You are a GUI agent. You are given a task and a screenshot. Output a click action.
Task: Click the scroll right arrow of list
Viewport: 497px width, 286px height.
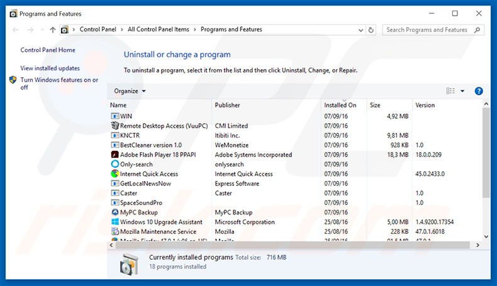(x=477, y=245)
